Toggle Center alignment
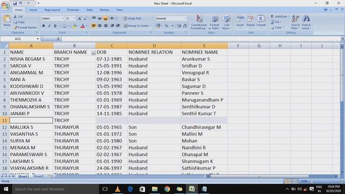 tap(100, 26)
